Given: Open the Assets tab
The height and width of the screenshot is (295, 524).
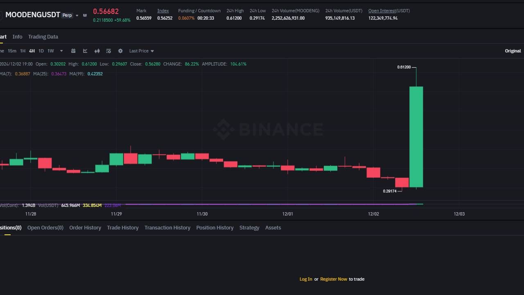Looking at the screenshot, I should [273, 227].
